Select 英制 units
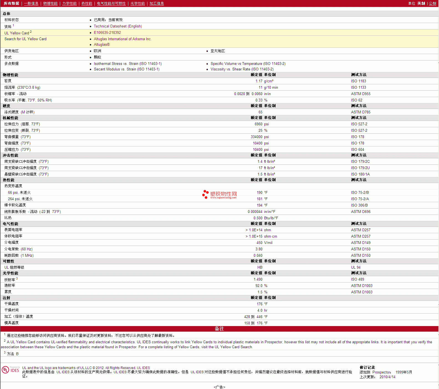The width and height of the screenshot is (439, 389). (421, 3)
